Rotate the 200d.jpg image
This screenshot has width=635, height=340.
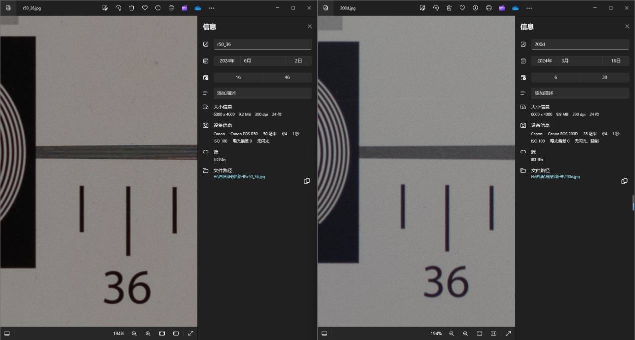[436, 8]
